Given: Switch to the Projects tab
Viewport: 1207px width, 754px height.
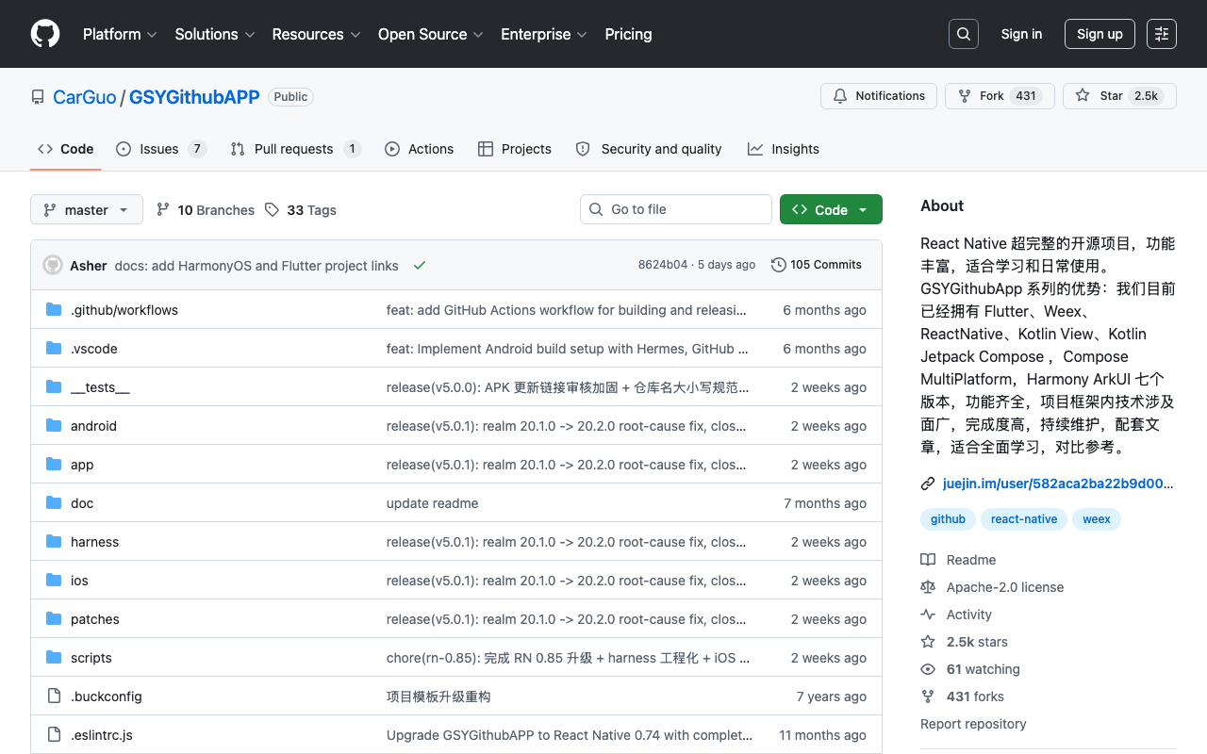Looking at the screenshot, I should pyautogui.click(x=515, y=149).
